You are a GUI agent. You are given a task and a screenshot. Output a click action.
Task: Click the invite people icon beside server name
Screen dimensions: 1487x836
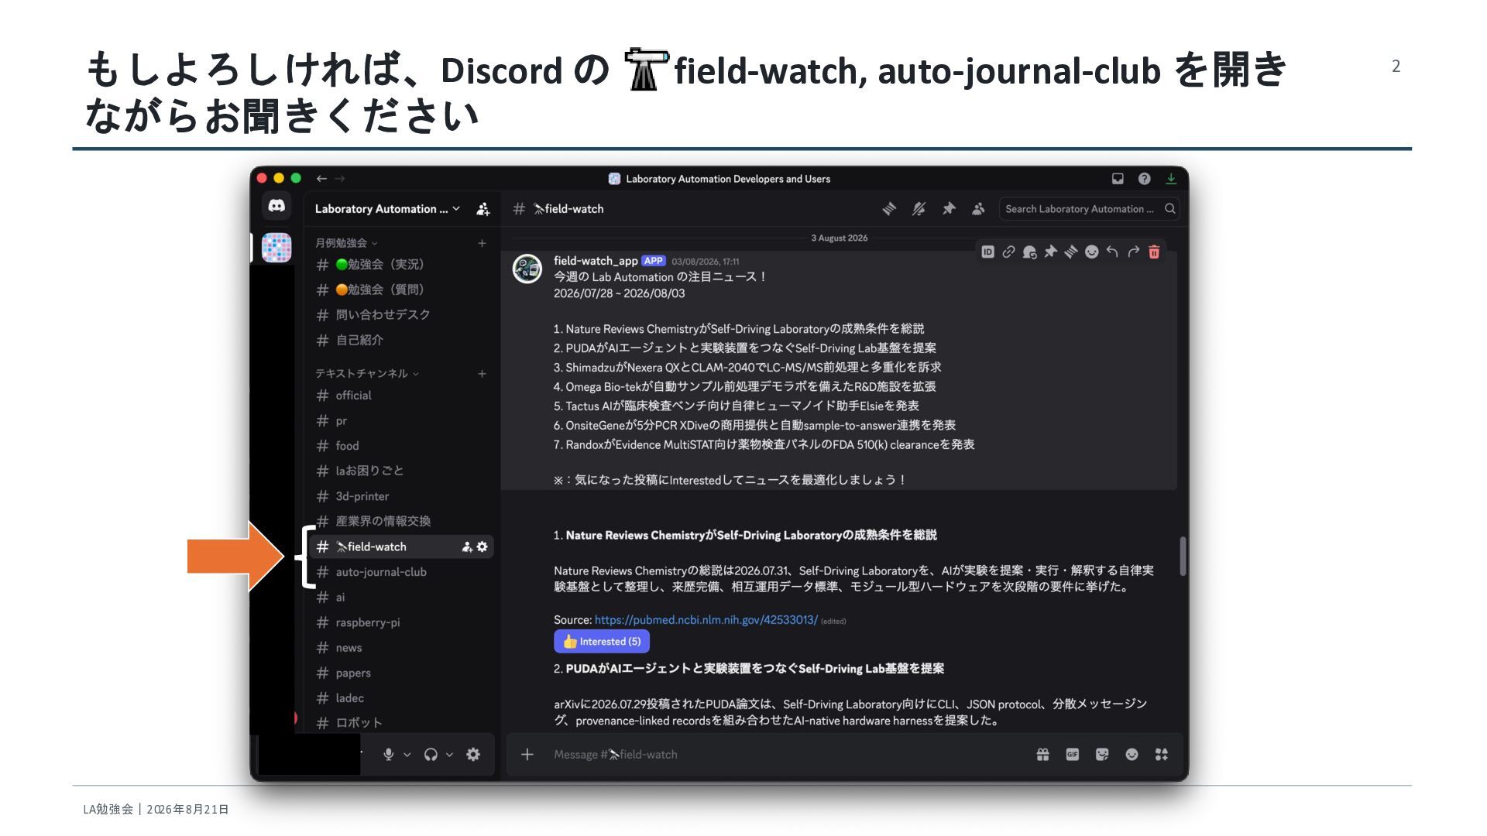[x=483, y=209]
